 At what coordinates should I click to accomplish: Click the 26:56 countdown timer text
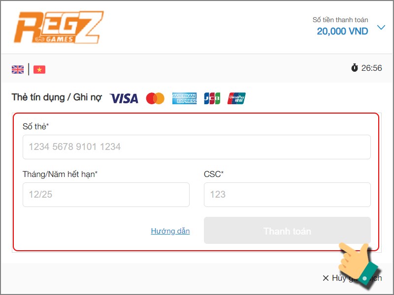coord(372,68)
